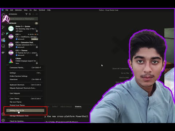Select Online Services Settings
This screenshot has width=175, height=131.
coord(25,76)
